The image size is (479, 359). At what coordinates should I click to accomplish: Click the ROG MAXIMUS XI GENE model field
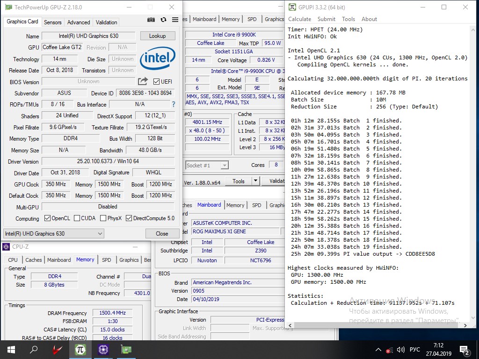(235, 231)
